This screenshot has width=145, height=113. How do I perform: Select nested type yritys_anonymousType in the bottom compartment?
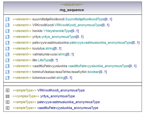(58, 96)
